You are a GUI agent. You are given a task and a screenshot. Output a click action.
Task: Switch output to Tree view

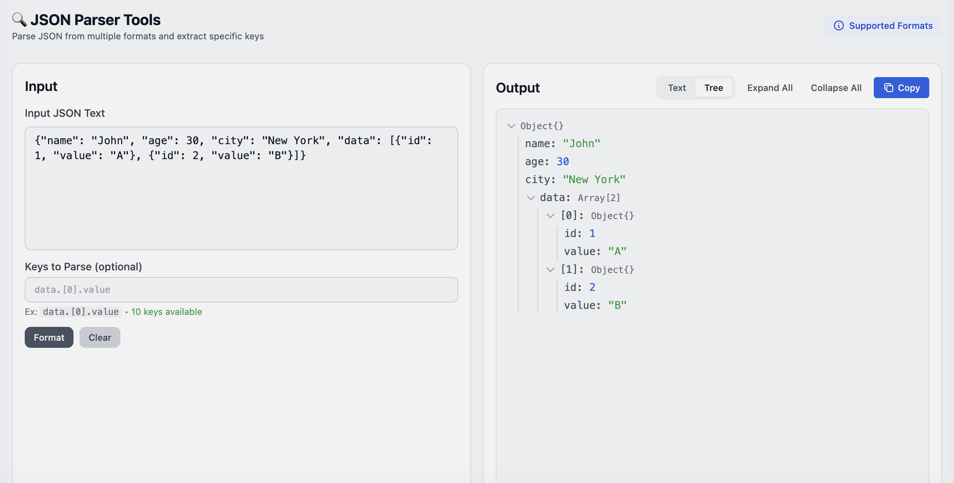tap(713, 88)
